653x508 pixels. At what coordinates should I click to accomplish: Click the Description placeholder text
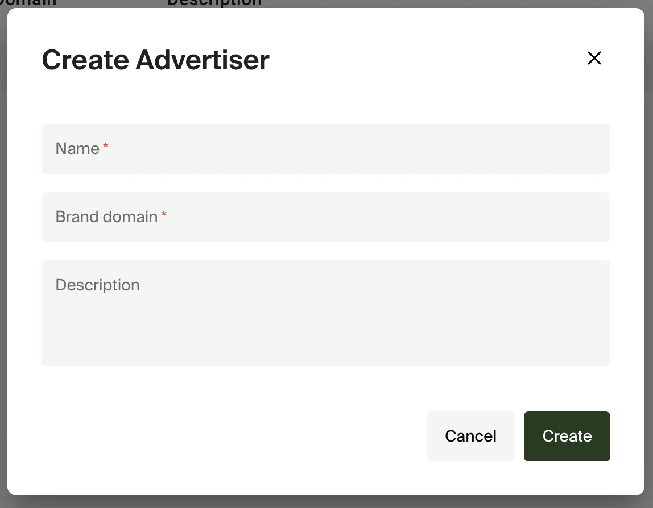tap(97, 285)
